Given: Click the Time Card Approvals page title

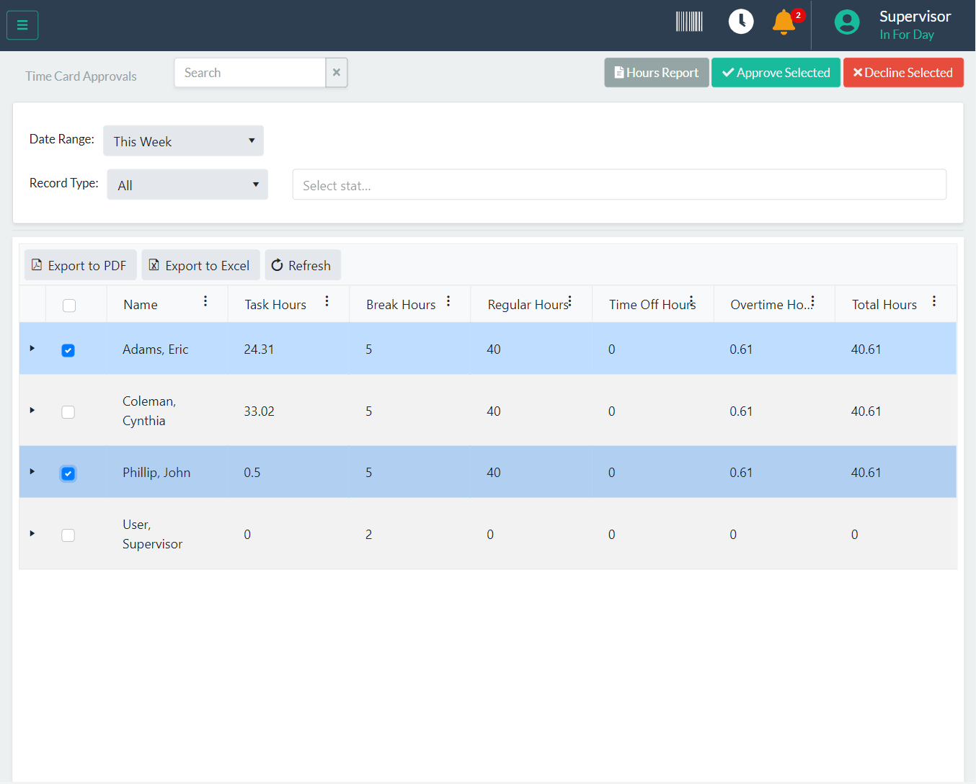Looking at the screenshot, I should pyautogui.click(x=81, y=76).
